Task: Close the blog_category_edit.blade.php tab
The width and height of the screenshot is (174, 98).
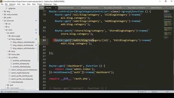Action: pos(124,8)
